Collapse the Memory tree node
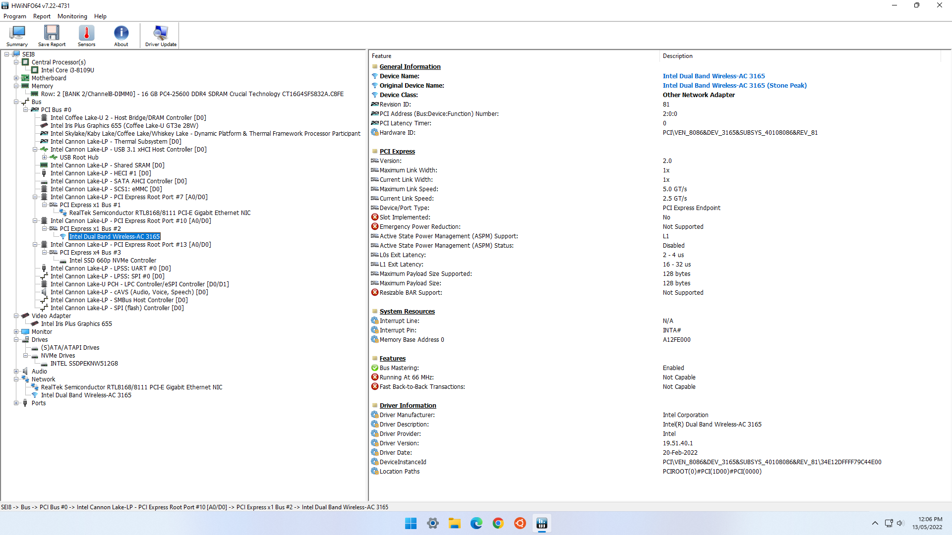This screenshot has height=535, width=952. pyautogui.click(x=16, y=86)
